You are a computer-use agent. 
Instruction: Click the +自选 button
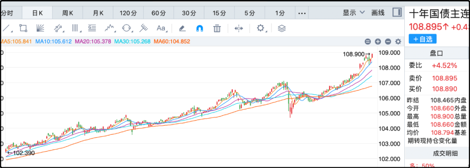coord(423,39)
